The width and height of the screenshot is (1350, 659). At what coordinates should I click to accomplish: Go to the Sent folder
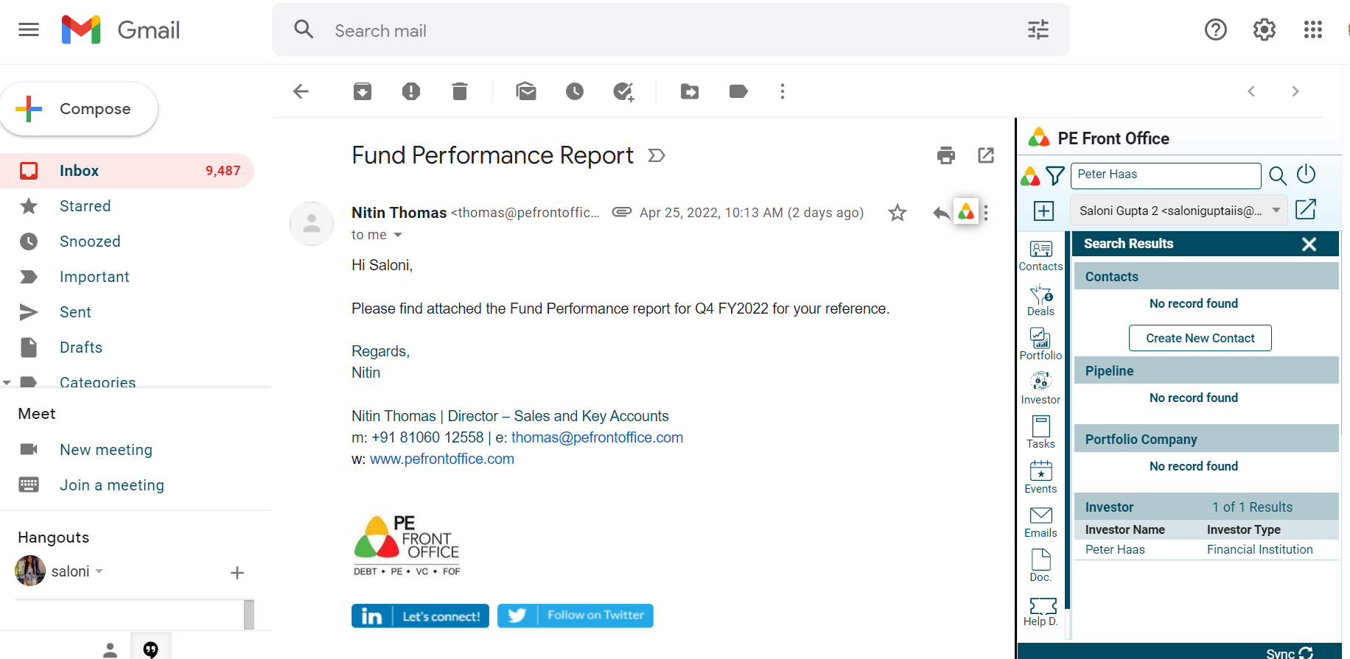tap(75, 312)
